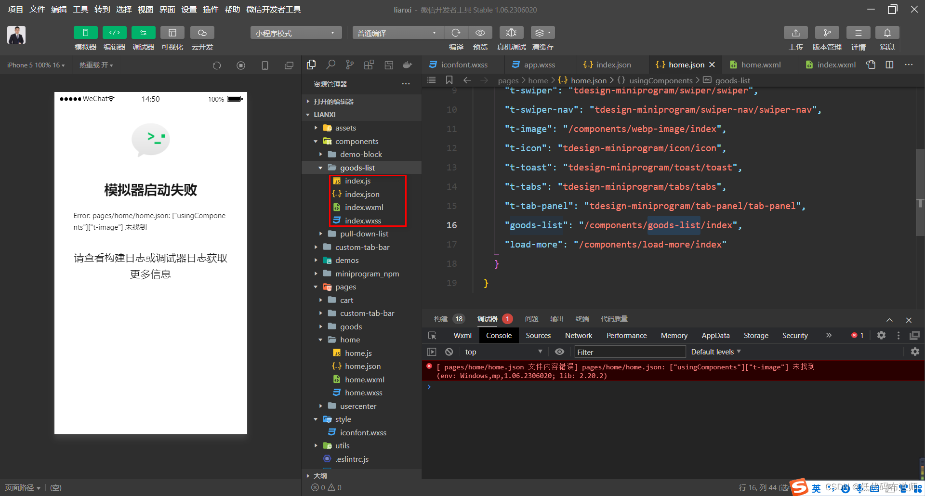Open the Default levels dropdown
925x496 pixels.
(716, 352)
